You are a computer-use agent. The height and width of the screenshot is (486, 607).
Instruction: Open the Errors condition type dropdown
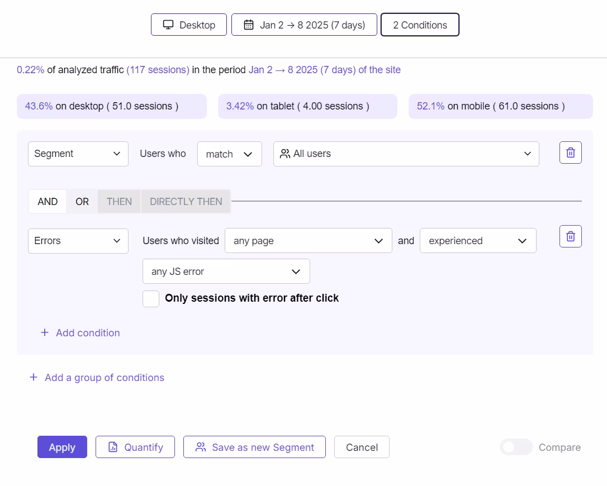78,241
